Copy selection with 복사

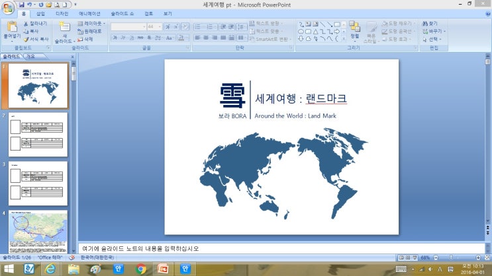click(x=31, y=31)
